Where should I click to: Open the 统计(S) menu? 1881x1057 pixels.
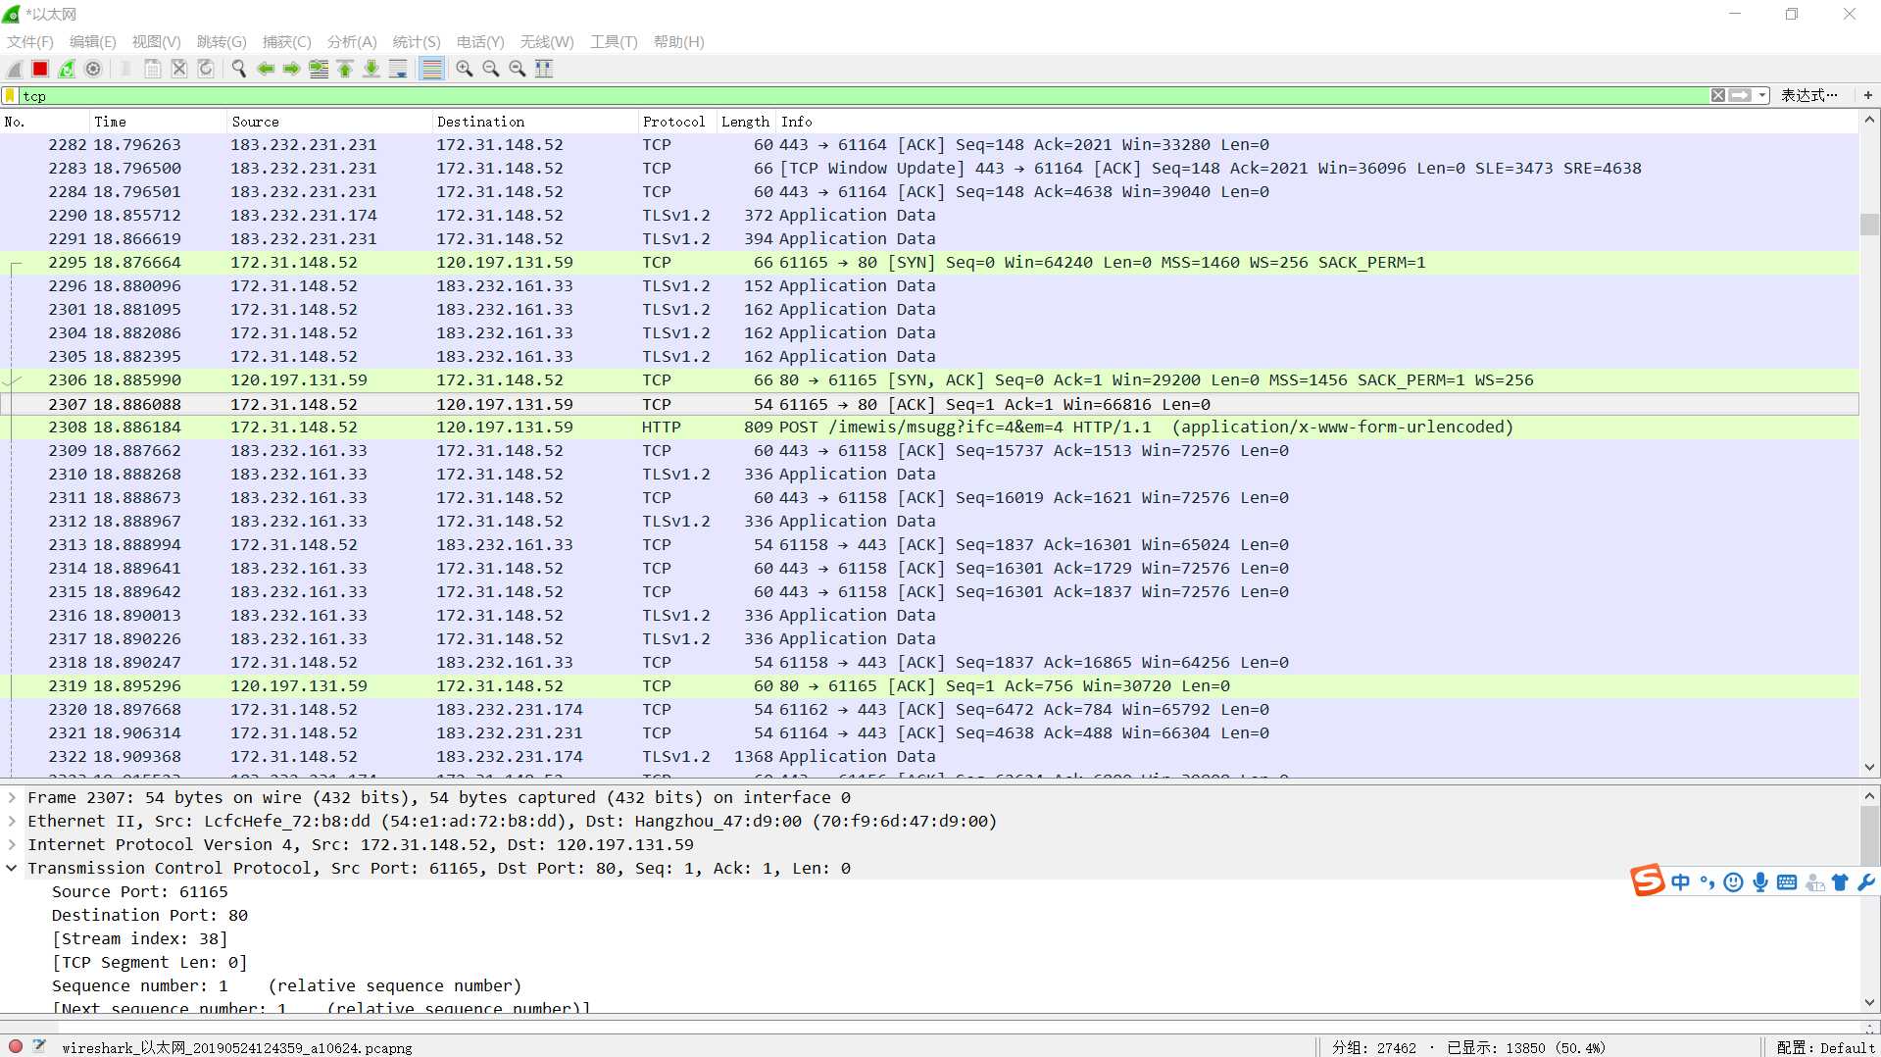coord(417,41)
